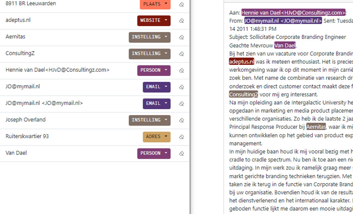Erase the Van Dael list entry

tap(181, 154)
